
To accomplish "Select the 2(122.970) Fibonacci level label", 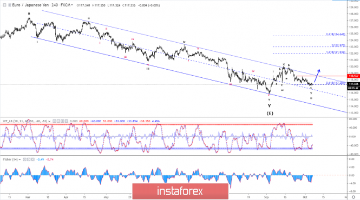I will pos(338,45).
